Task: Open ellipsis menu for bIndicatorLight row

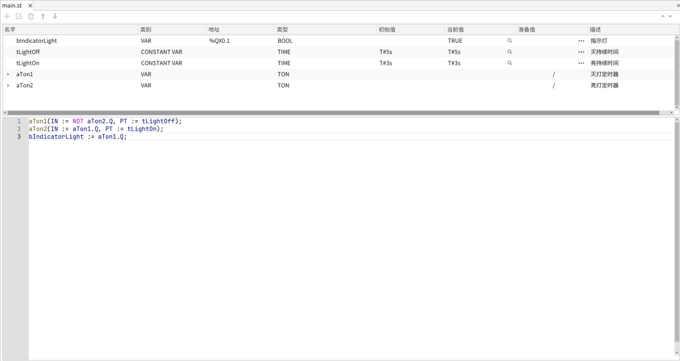Action: click(x=581, y=41)
